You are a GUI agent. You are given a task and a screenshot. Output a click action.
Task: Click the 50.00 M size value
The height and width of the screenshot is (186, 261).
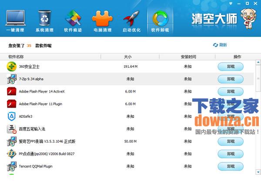tap(130, 141)
